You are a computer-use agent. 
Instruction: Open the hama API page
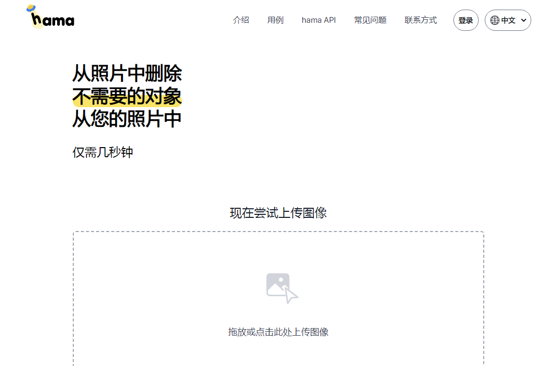pyautogui.click(x=318, y=20)
